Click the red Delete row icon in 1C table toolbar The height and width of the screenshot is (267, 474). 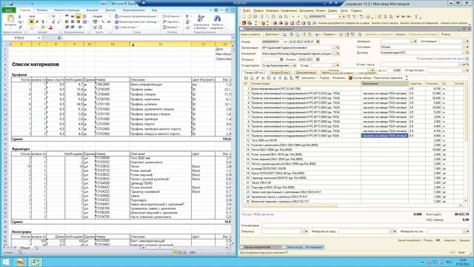[x=263, y=78]
